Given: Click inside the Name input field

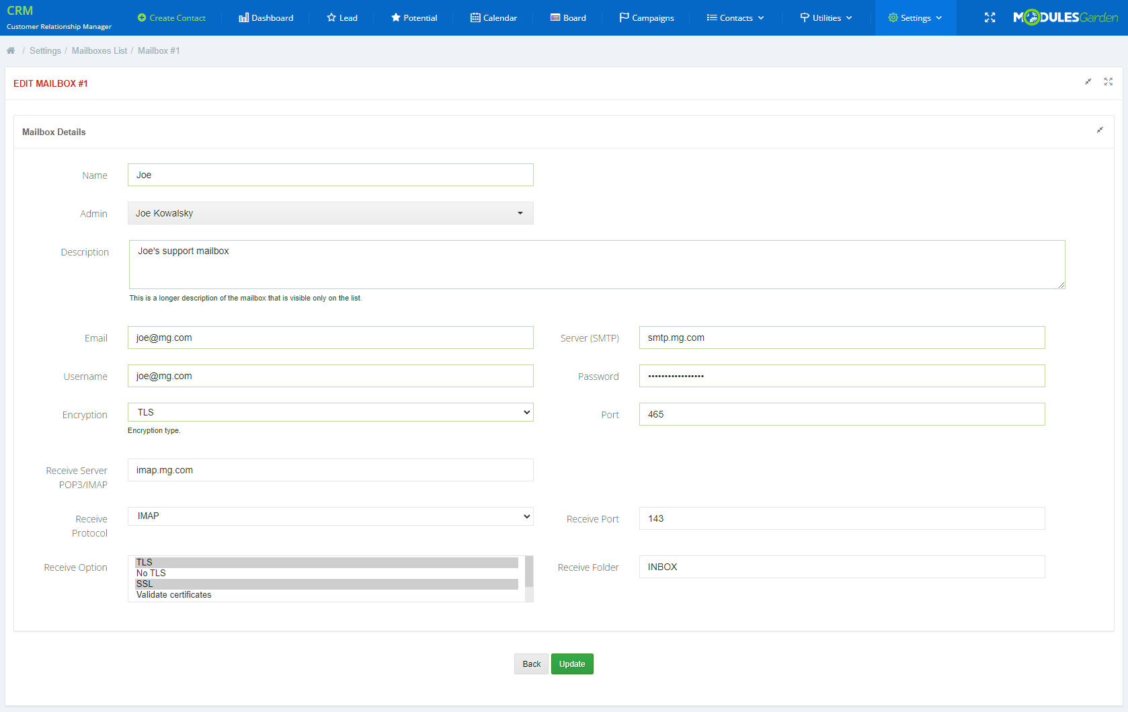Looking at the screenshot, I should [x=330, y=175].
